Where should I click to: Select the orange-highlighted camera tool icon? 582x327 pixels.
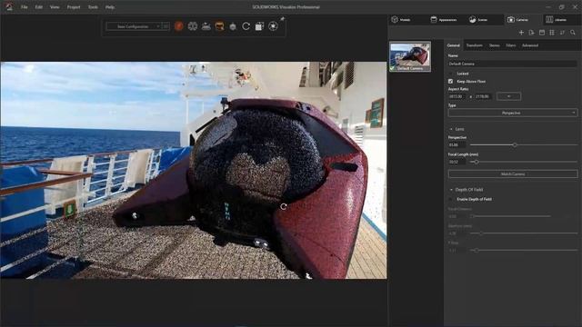click(x=219, y=26)
